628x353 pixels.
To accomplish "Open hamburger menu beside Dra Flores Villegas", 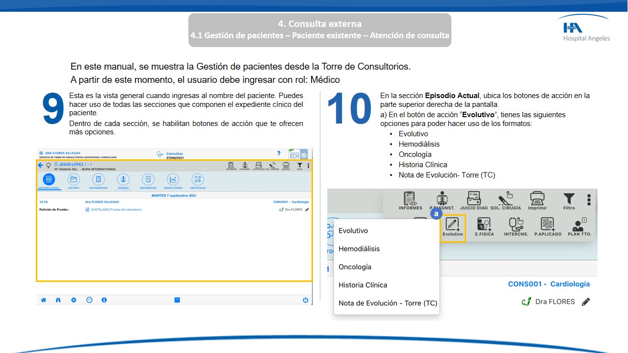I will (41, 153).
